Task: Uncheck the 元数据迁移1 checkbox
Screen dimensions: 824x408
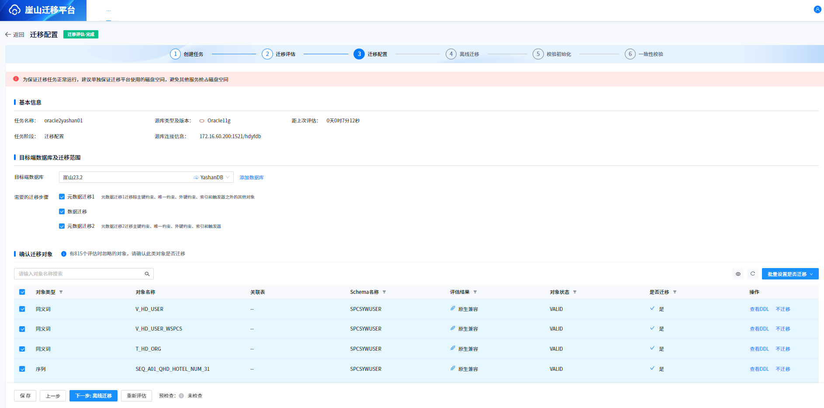Action: click(x=62, y=197)
